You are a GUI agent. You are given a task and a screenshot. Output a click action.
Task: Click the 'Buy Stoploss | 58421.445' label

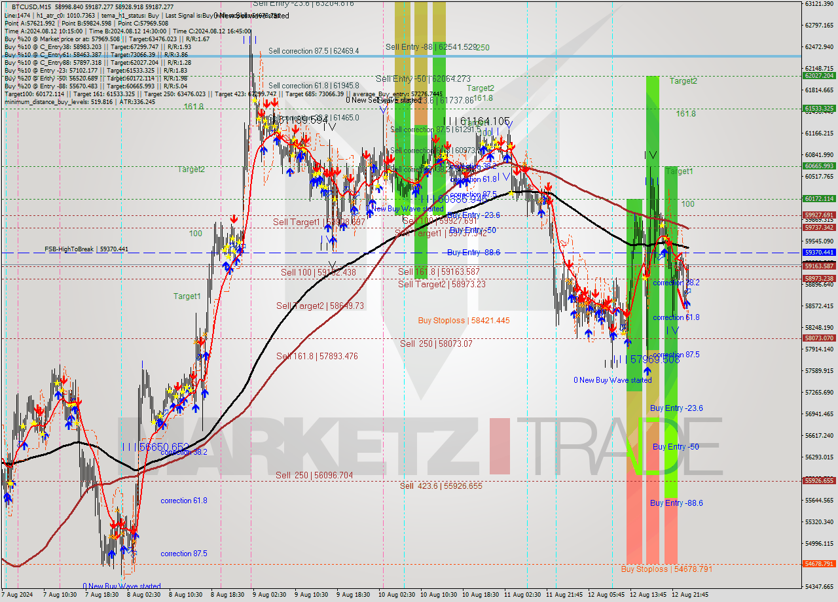pos(464,321)
